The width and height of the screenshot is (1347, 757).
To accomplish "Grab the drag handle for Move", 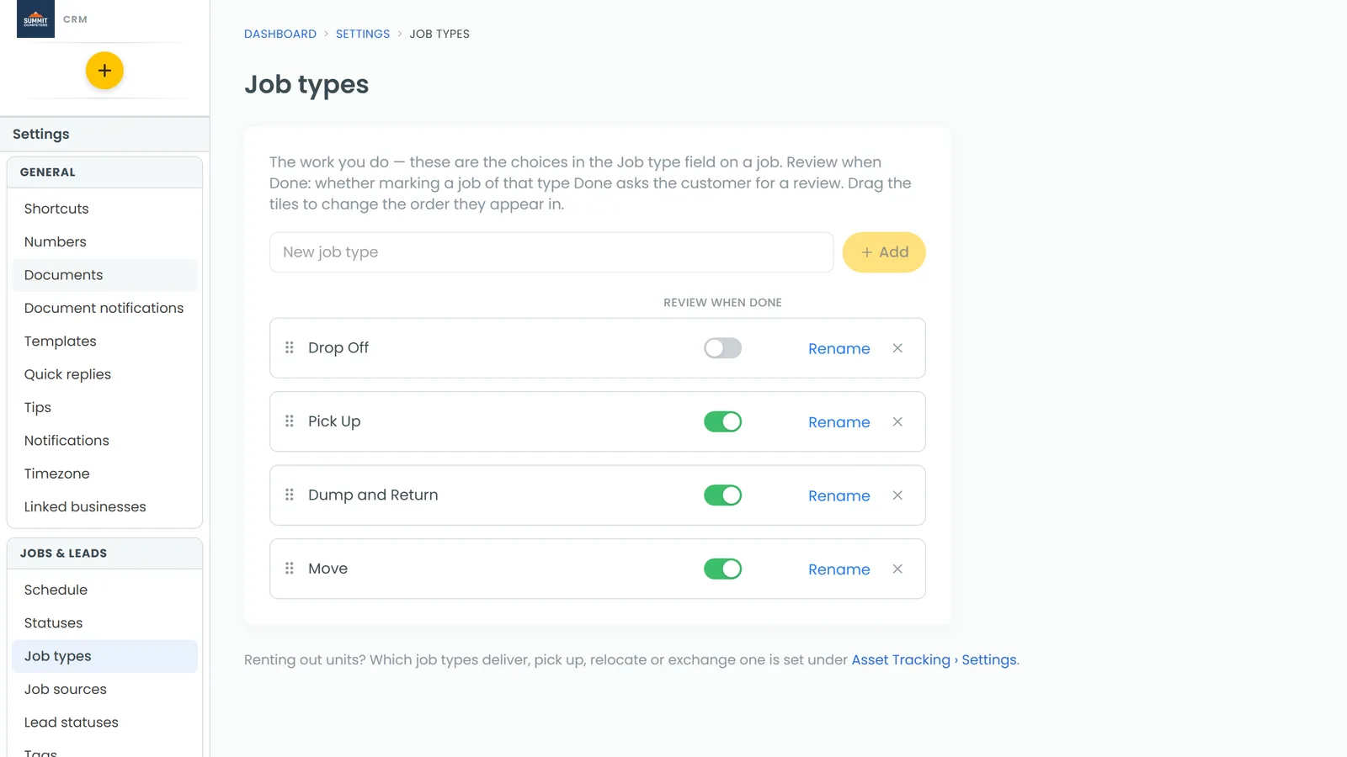I will [290, 569].
